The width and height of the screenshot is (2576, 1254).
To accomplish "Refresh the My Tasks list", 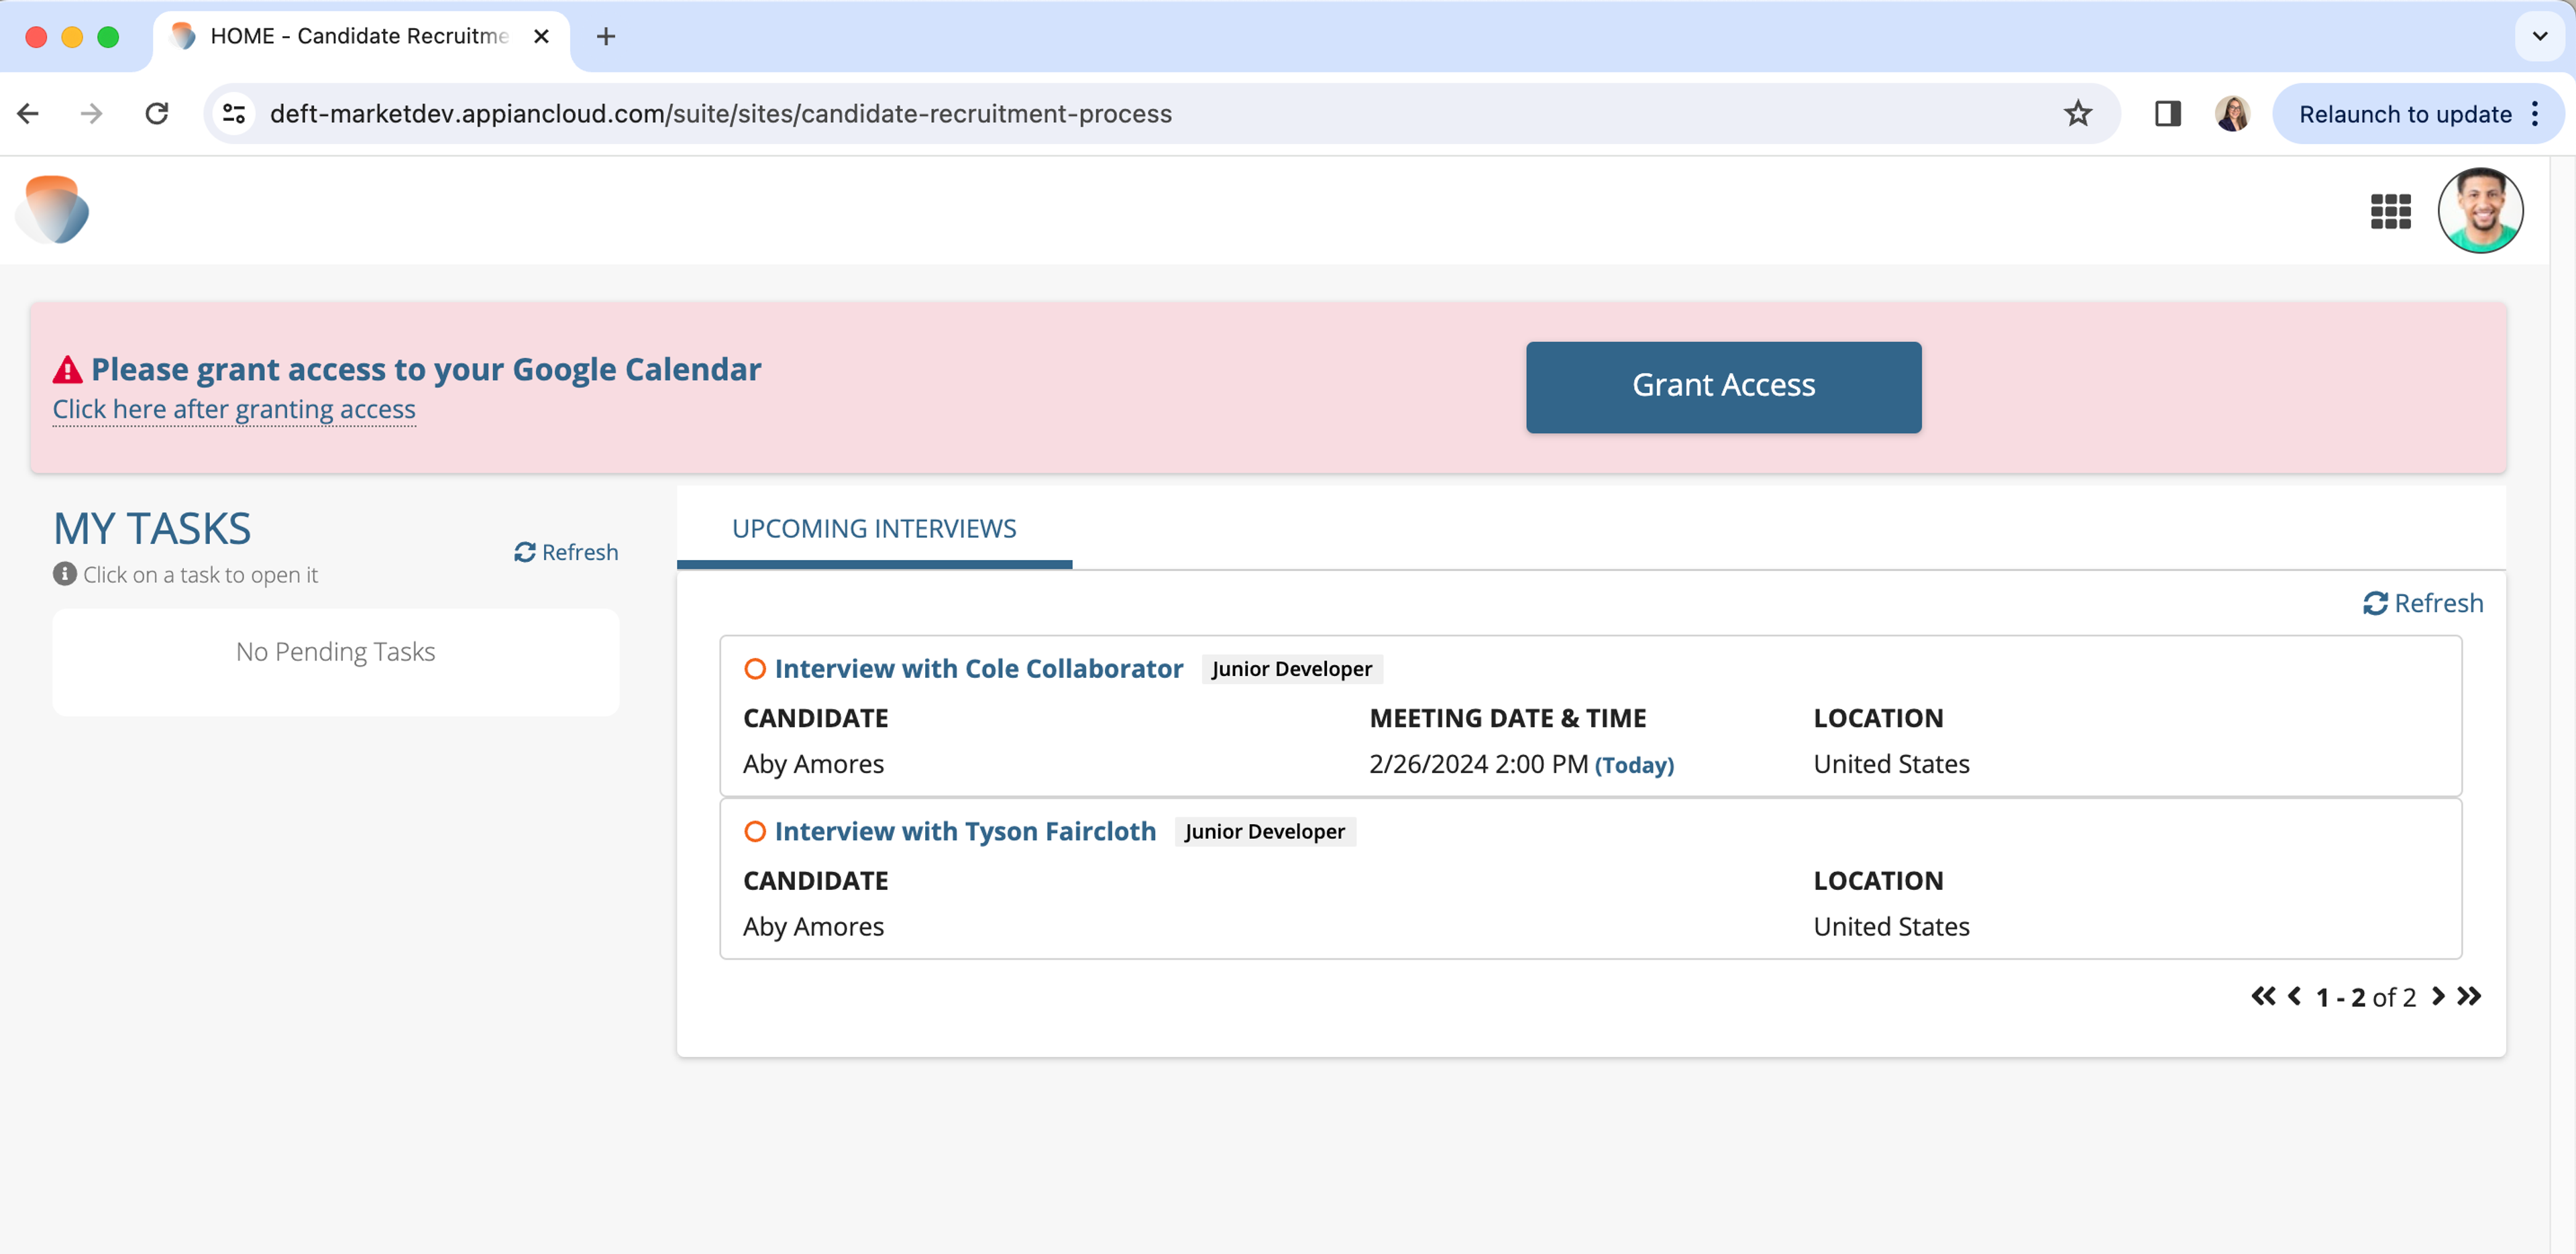I will (566, 552).
